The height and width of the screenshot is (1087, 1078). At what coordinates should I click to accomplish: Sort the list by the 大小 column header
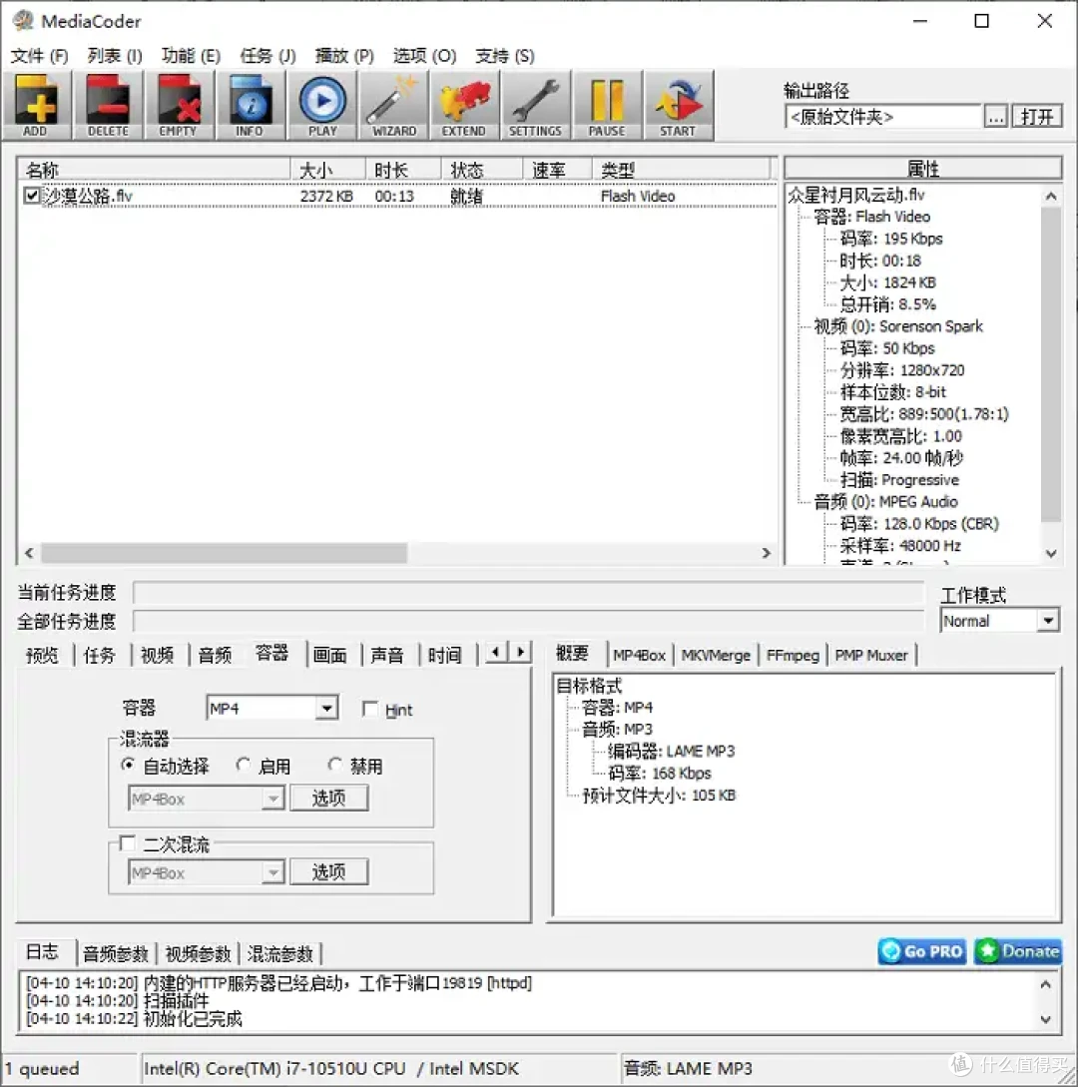pyautogui.click(x=327, y=169)
